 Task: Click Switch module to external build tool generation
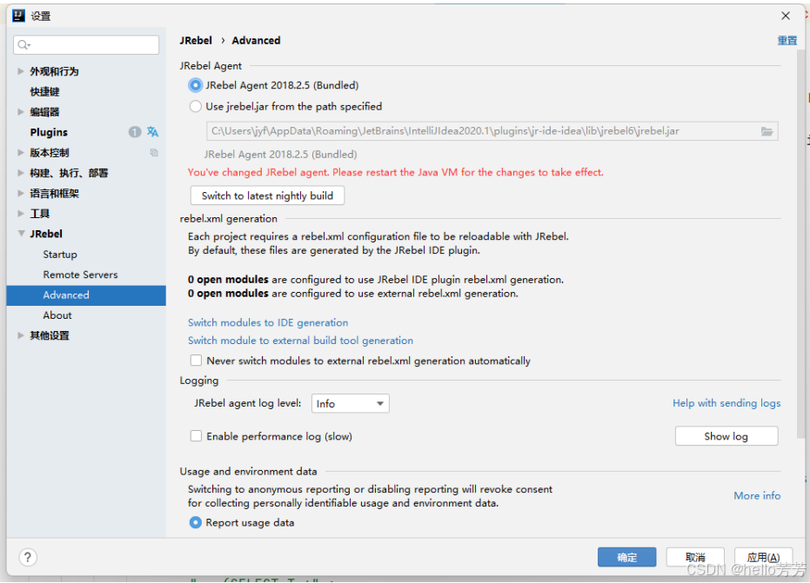click(x=300, y=341)
